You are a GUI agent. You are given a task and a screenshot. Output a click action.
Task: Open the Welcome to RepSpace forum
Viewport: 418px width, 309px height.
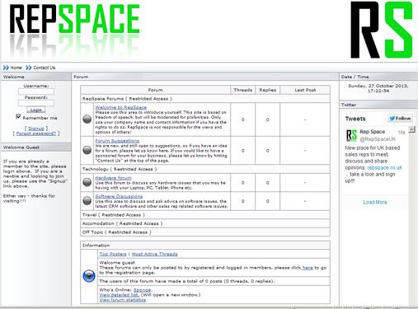(x=121, y=107)
